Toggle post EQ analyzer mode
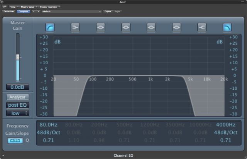Viewport: 247px width, 159px height. [17, 105]
